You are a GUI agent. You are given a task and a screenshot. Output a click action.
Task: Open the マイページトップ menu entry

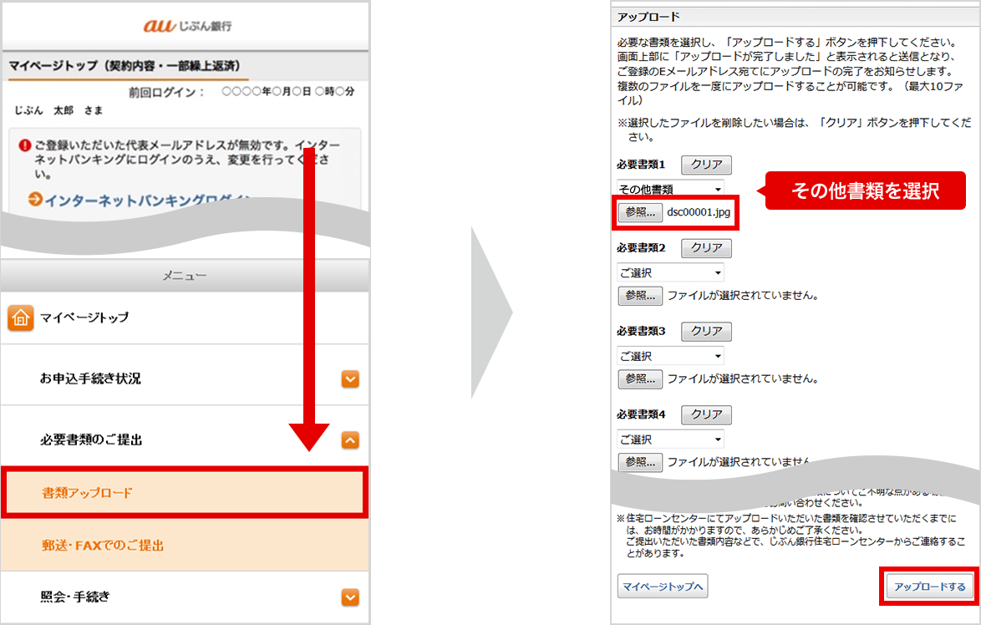(84, 318)
